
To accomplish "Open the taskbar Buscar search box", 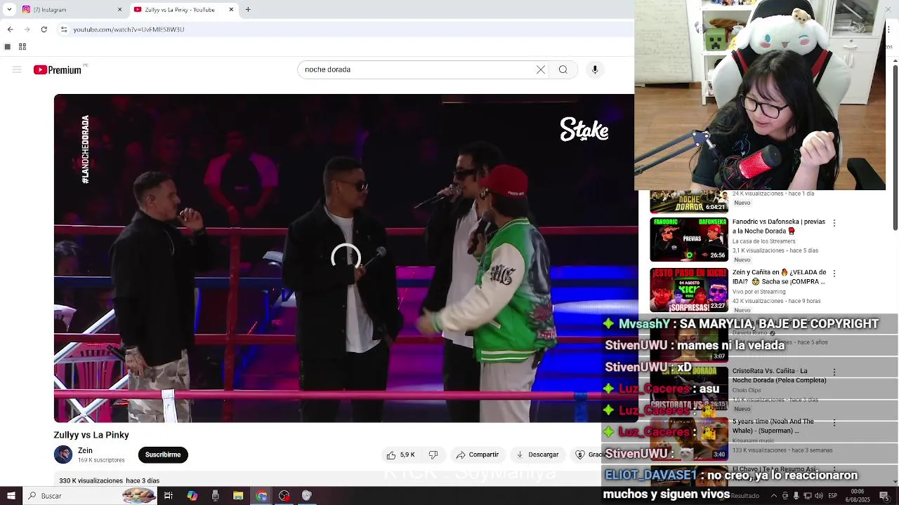I will coord(91,496).
